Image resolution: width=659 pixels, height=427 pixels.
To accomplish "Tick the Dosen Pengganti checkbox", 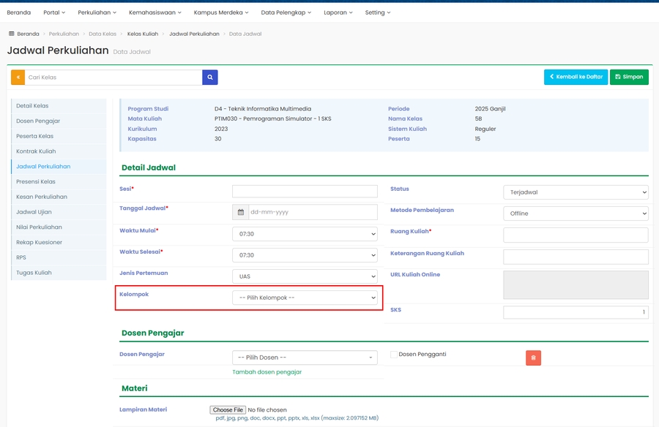I will (x=394, y=355).
